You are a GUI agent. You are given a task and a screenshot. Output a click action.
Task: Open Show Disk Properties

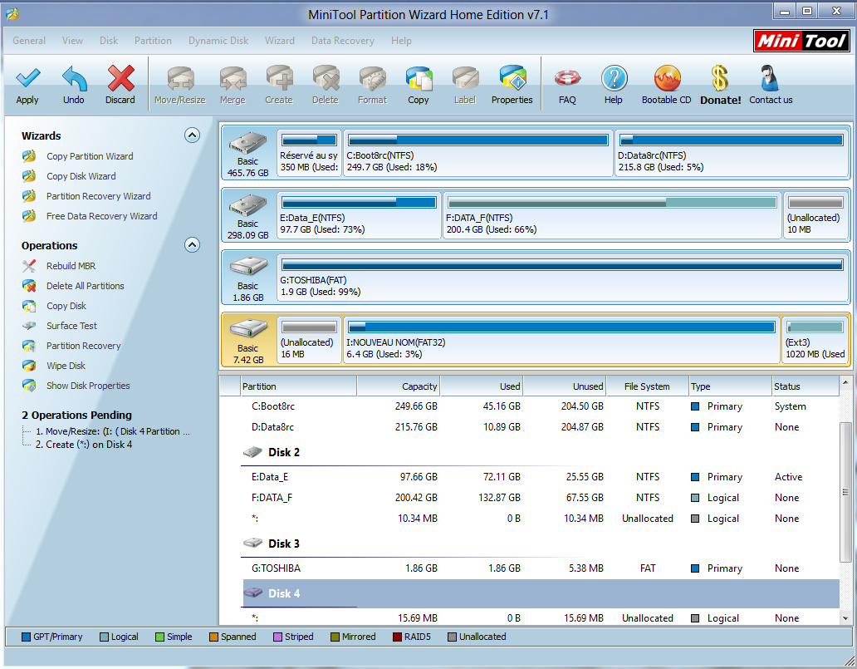pyautogui.click(x=88, y=386)
